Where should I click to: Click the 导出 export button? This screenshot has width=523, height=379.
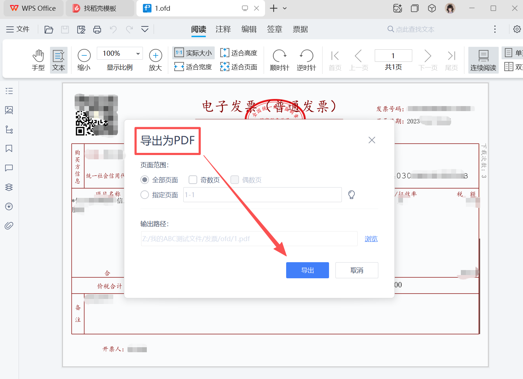pyautogui.click(x=307, y=270)
